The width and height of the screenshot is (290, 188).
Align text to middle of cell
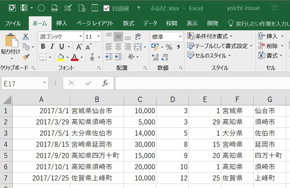[118, 37]
